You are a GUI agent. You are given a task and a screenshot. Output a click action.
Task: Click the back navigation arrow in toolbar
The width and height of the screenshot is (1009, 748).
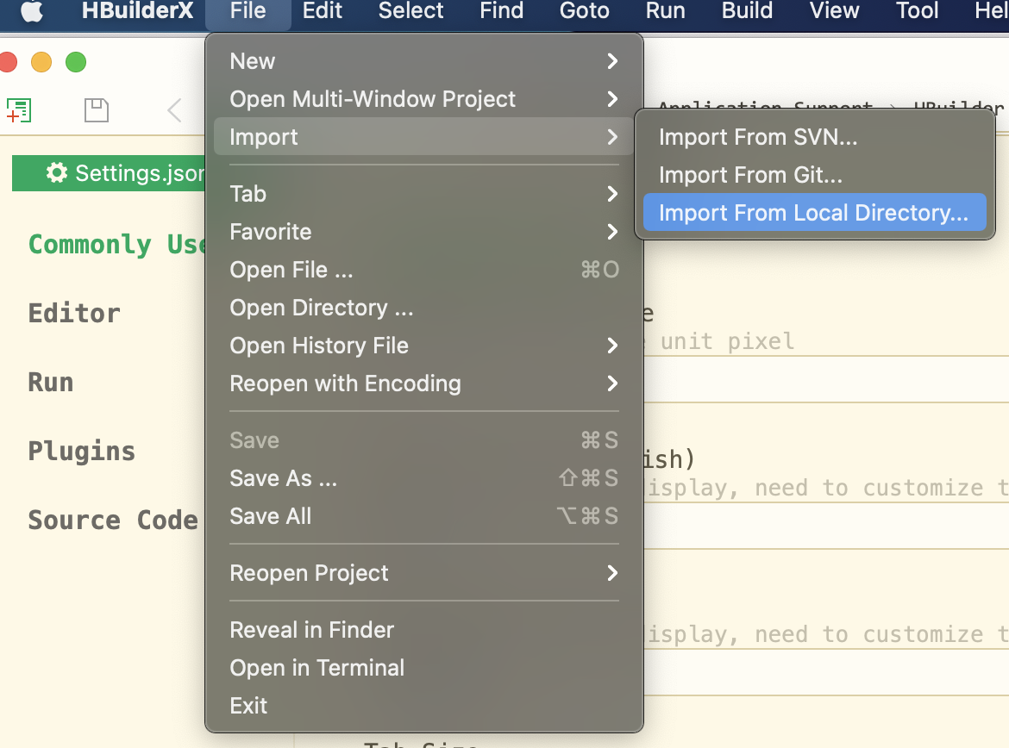pos(175,109)
